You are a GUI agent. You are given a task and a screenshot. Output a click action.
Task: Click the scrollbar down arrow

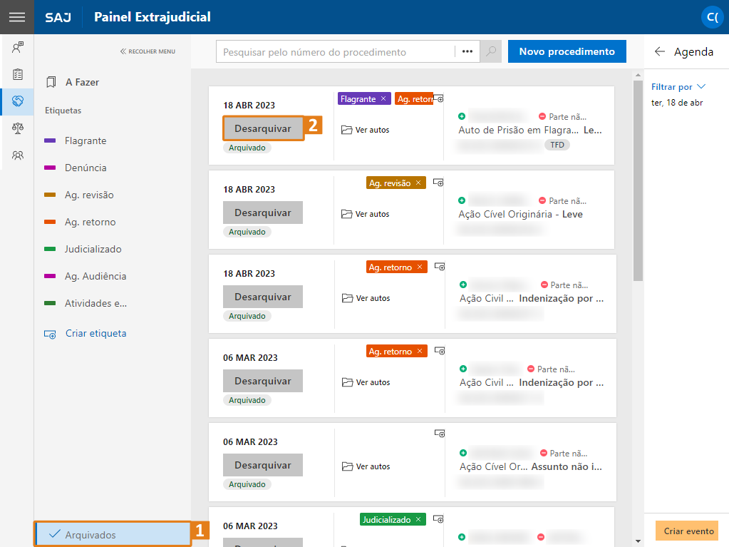tap(638, 541)
